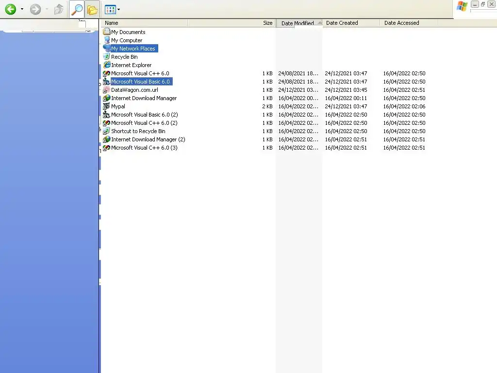
Task: Sort by the Size column header
Action: [232, 23]
